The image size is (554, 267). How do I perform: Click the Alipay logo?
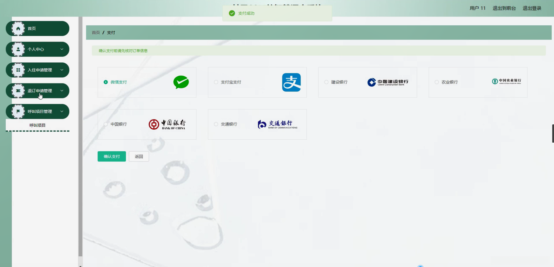point(291,82)
